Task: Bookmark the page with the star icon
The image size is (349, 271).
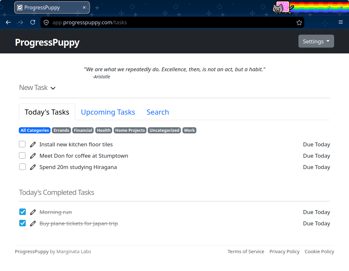Action: (299, 22)
